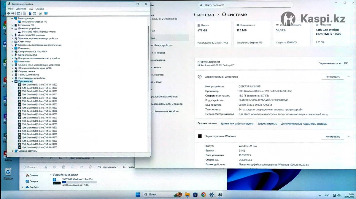The height and width of the screenshot is (199, 356).
Task: Click the Найти параметр search field
Action: pyautogui.click(x=246, y=5)
